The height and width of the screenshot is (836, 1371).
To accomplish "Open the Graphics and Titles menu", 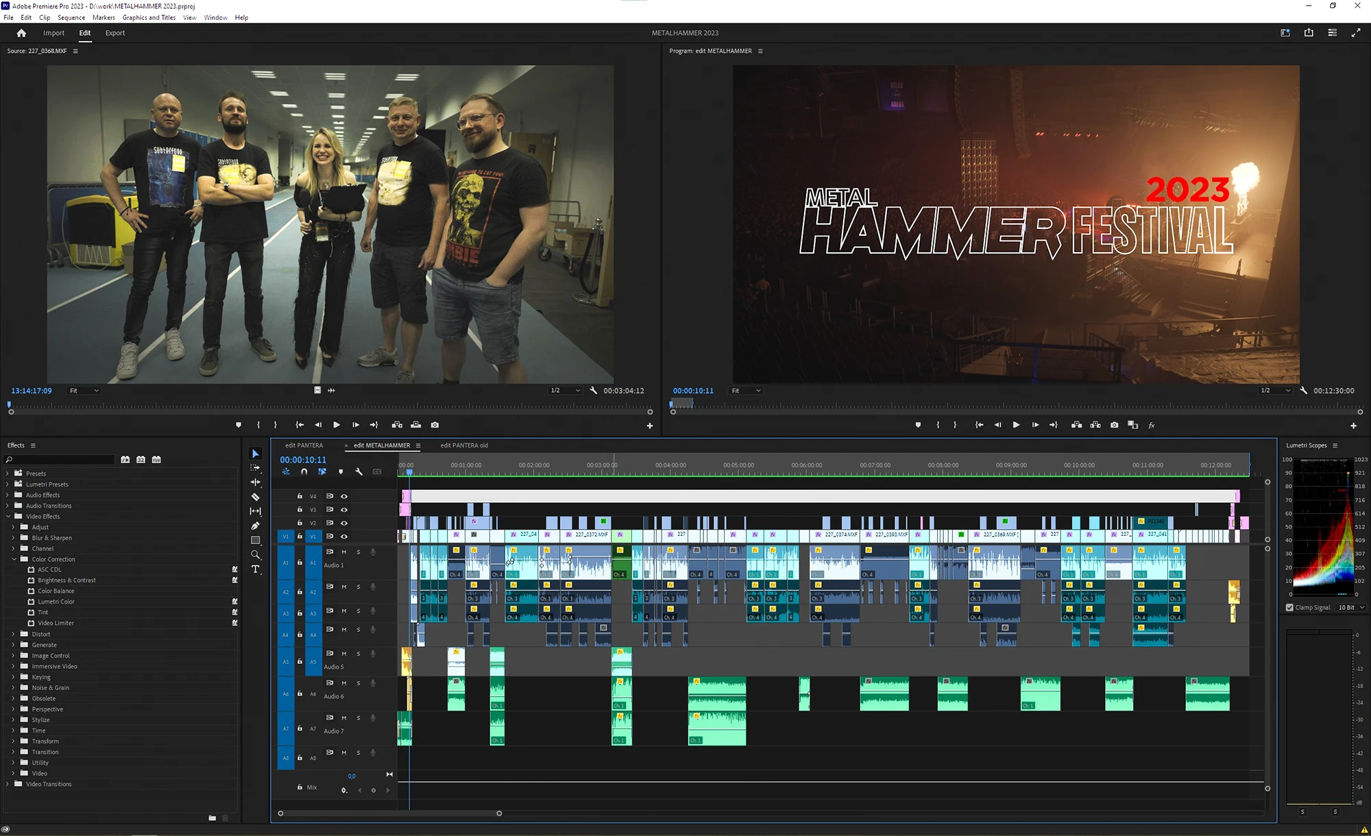I will pyautogui.click(x=149, y=18).
